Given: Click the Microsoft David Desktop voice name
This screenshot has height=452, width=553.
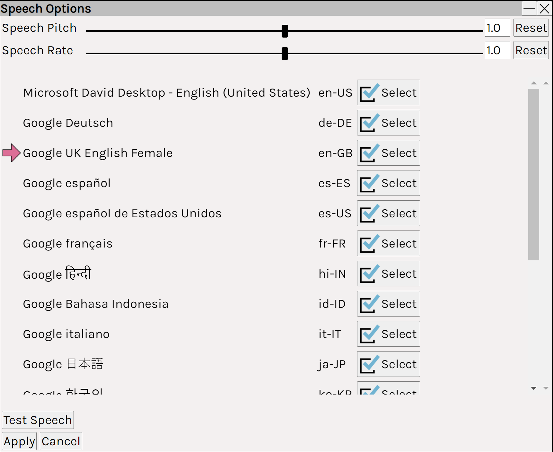Looking at the screenshot, I should [167, 93].
